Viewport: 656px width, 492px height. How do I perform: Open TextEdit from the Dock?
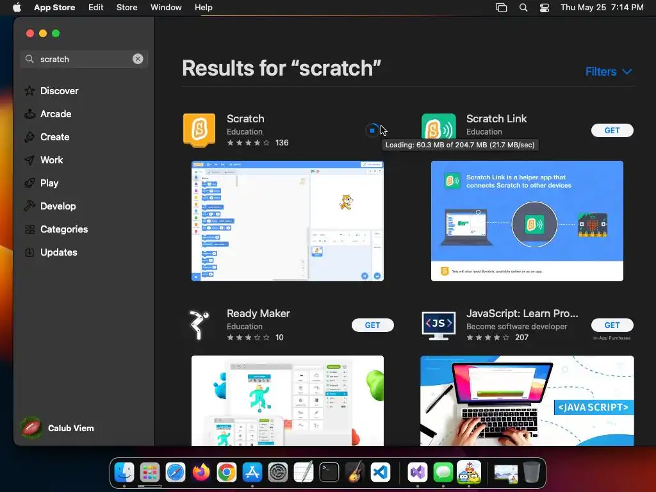(x=304, y=472)
